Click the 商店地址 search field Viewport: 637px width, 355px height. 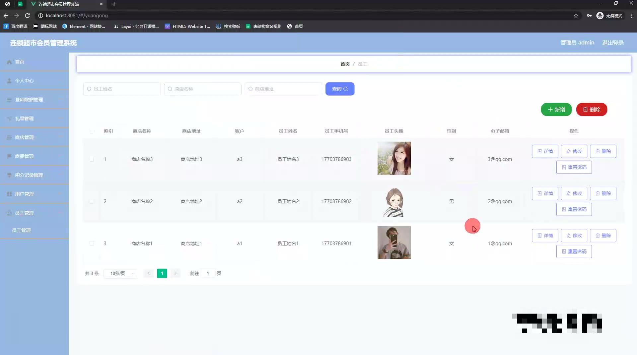(283, 89)
